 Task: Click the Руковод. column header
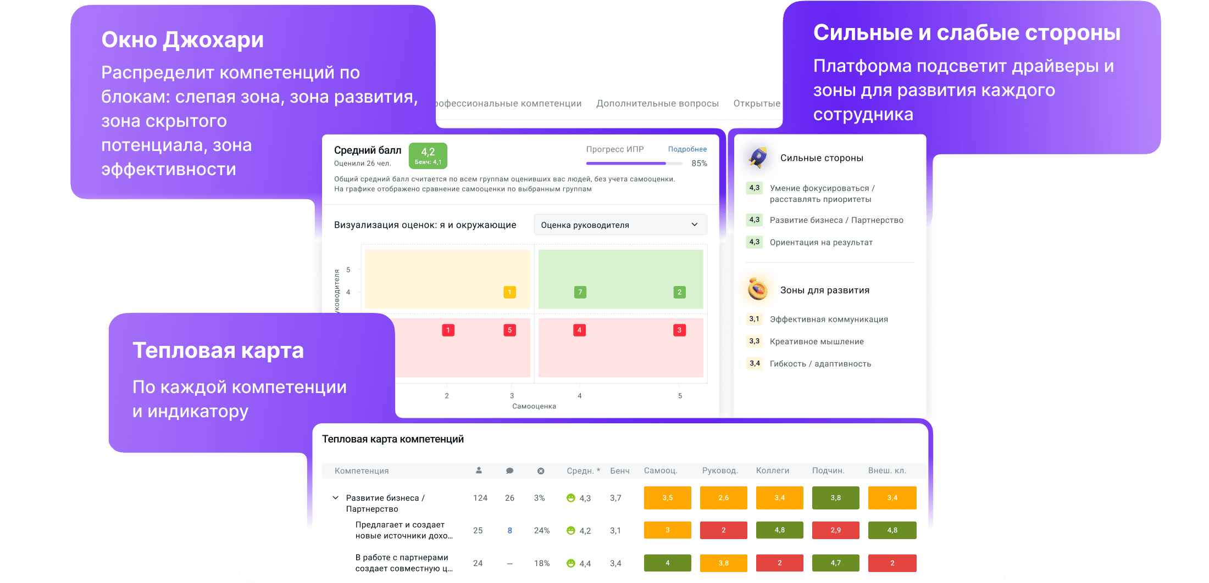[720, 471]
